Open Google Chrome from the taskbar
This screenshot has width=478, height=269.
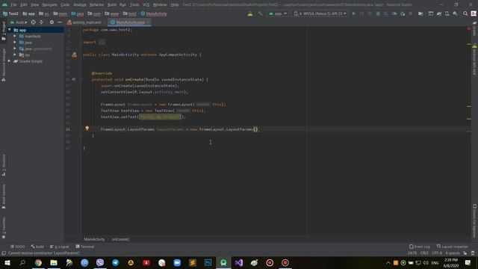(38, 262)
